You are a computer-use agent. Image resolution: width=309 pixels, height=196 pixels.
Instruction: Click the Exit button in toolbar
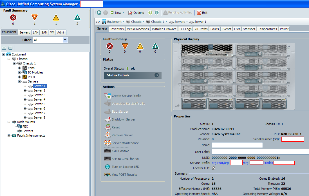click(202, 13)
